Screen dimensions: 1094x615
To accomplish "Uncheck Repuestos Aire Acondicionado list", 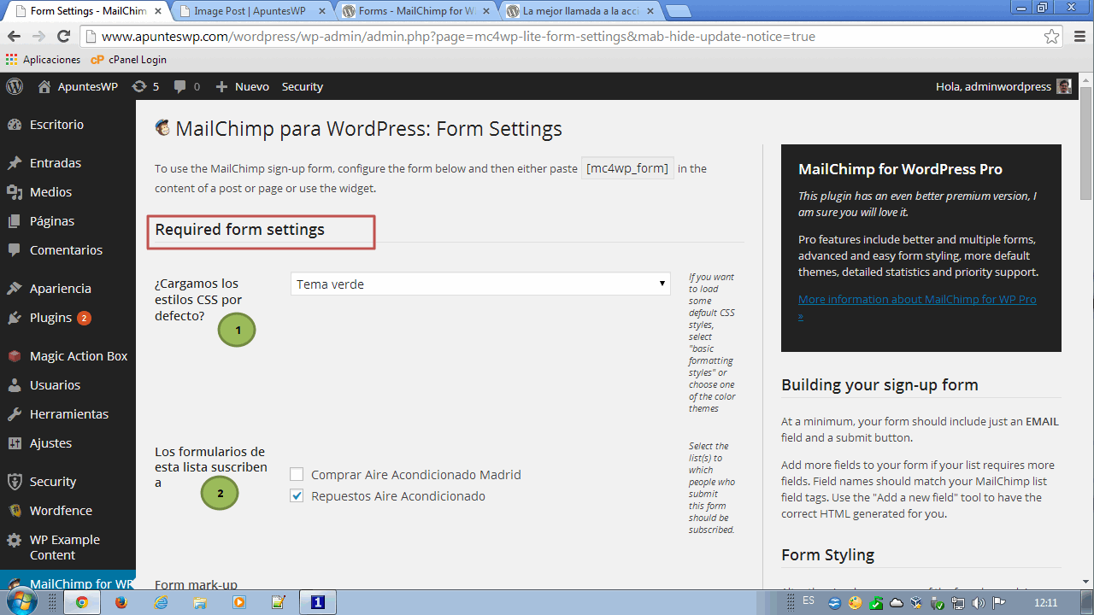I will pos(297,496).
